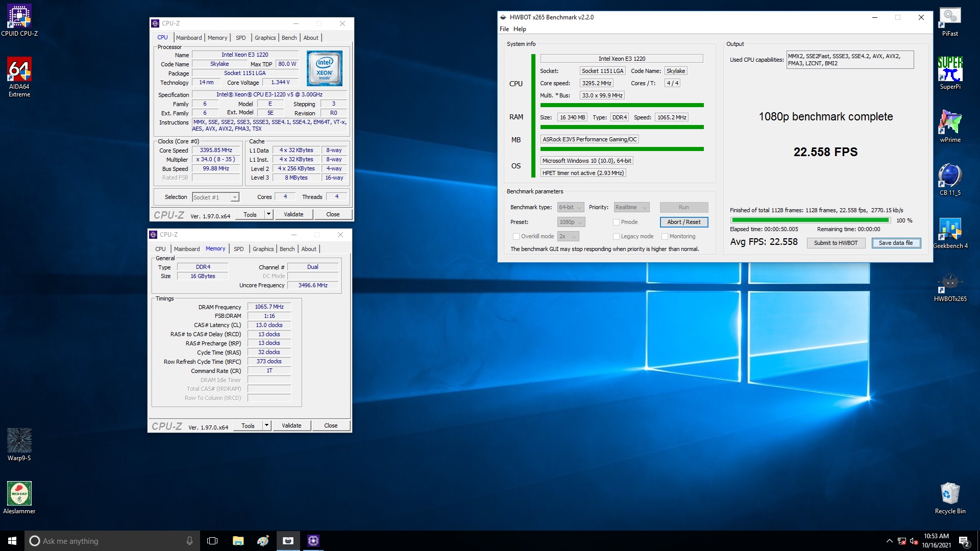The width and height of the screenshot is (980, 551).
Task: Click Validate in bottom CPU-Z window
Action: click(291, 425)
